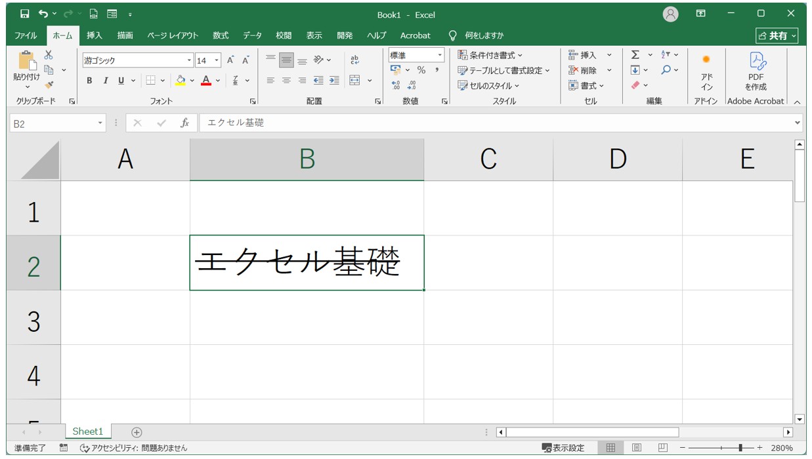Viewport: 812px width, 459px height.
Task: Decrease the decimal places
Action: (x=412, y=85)
